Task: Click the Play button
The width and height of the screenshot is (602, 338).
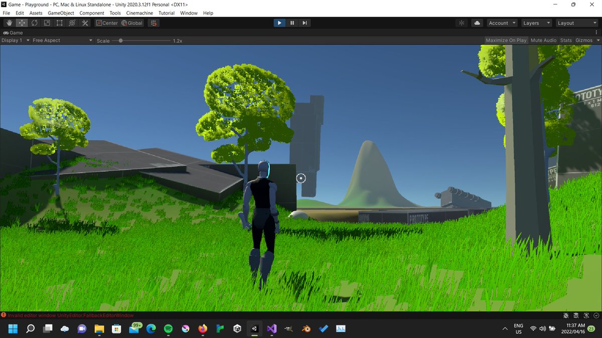Action: [x=279, y=23]
